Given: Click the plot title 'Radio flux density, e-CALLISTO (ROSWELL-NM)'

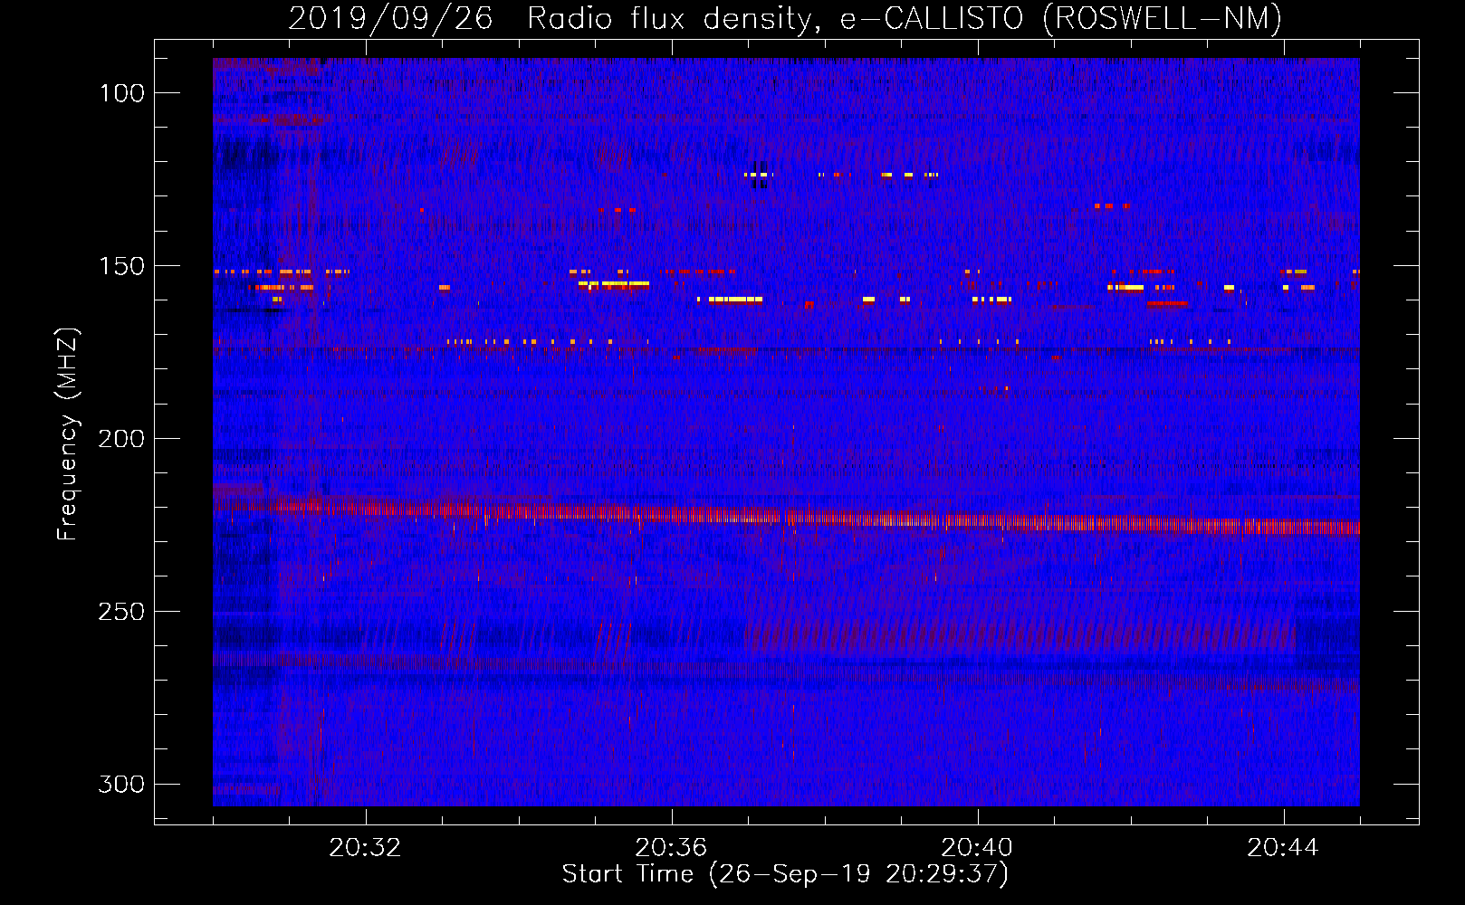Looking at the screenshot, I should [905, 19].
